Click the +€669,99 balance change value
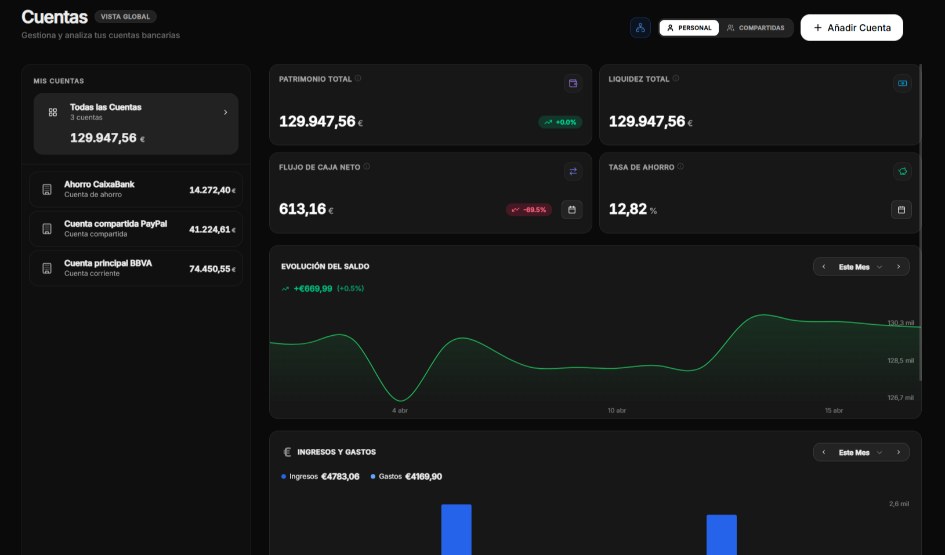Viewport: 945px width, 555px height. [x=313, y=289]
